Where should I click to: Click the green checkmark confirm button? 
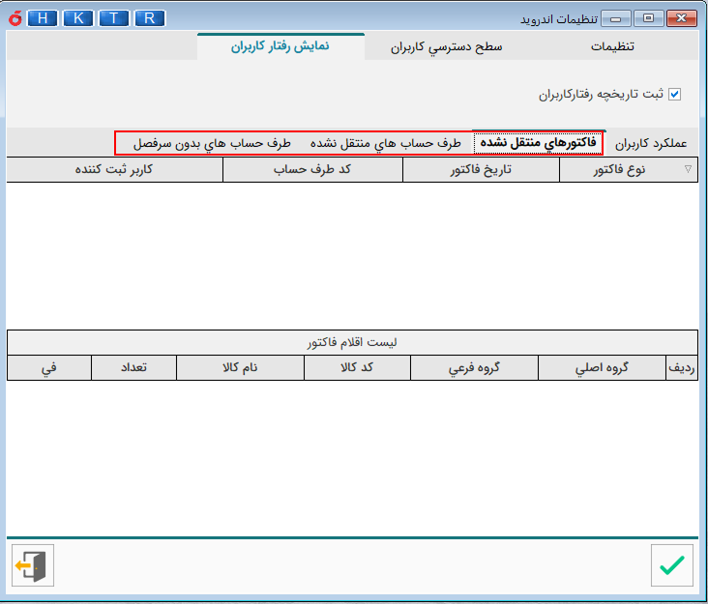pyautogui.click(x=671, y=565)
